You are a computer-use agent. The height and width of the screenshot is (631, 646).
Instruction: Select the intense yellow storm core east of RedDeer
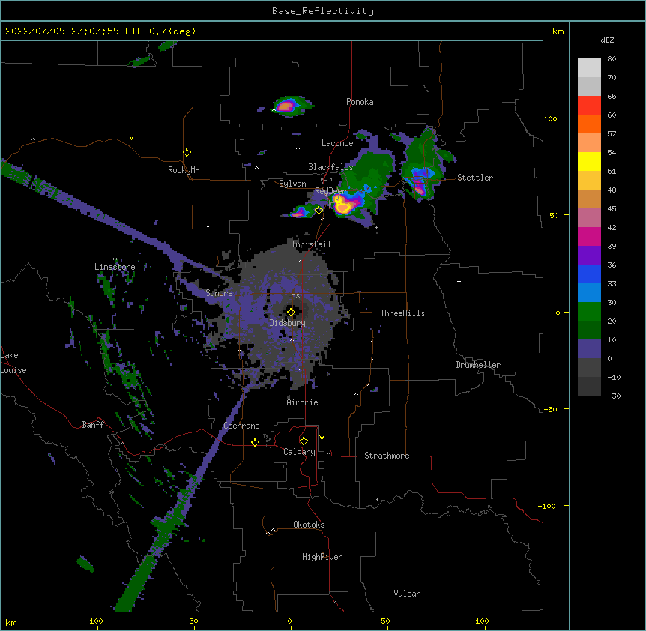[343, 205]
